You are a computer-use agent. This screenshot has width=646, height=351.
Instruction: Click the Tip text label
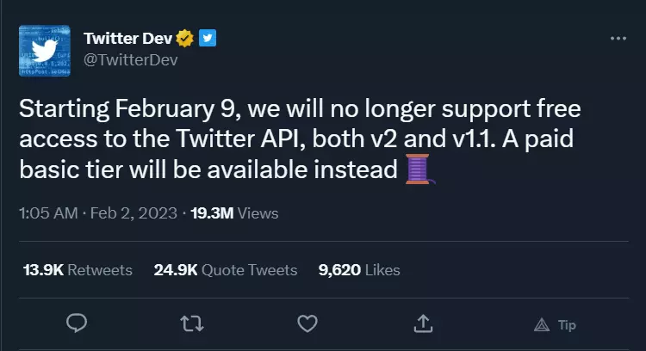pos(567,324)
